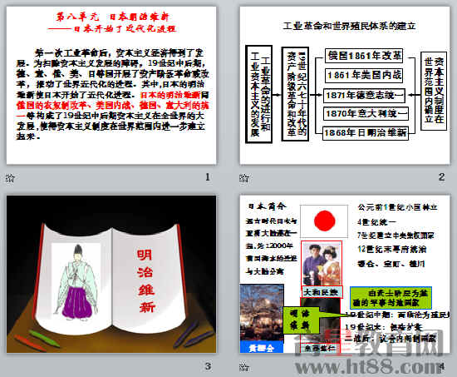Click slide number 1 label

(x=208, y=177)
